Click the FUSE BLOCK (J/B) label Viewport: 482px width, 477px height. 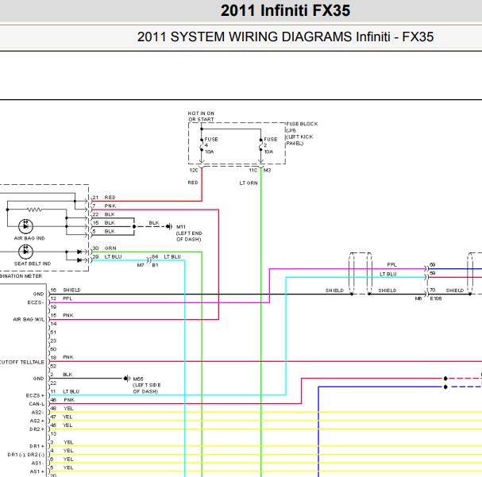303,127
